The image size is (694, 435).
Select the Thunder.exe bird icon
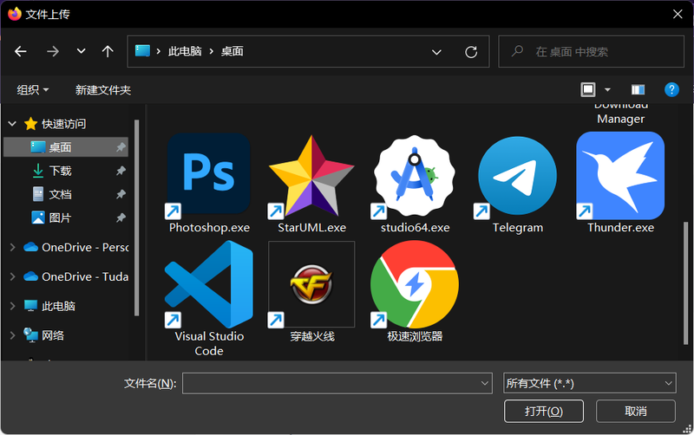tap(620, 176)
